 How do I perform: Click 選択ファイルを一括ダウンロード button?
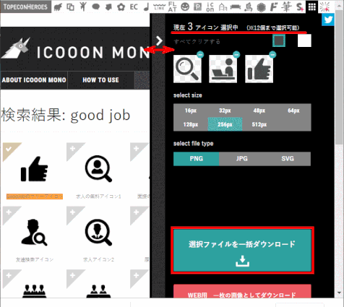pyautogui.click(x=242, y=250)
